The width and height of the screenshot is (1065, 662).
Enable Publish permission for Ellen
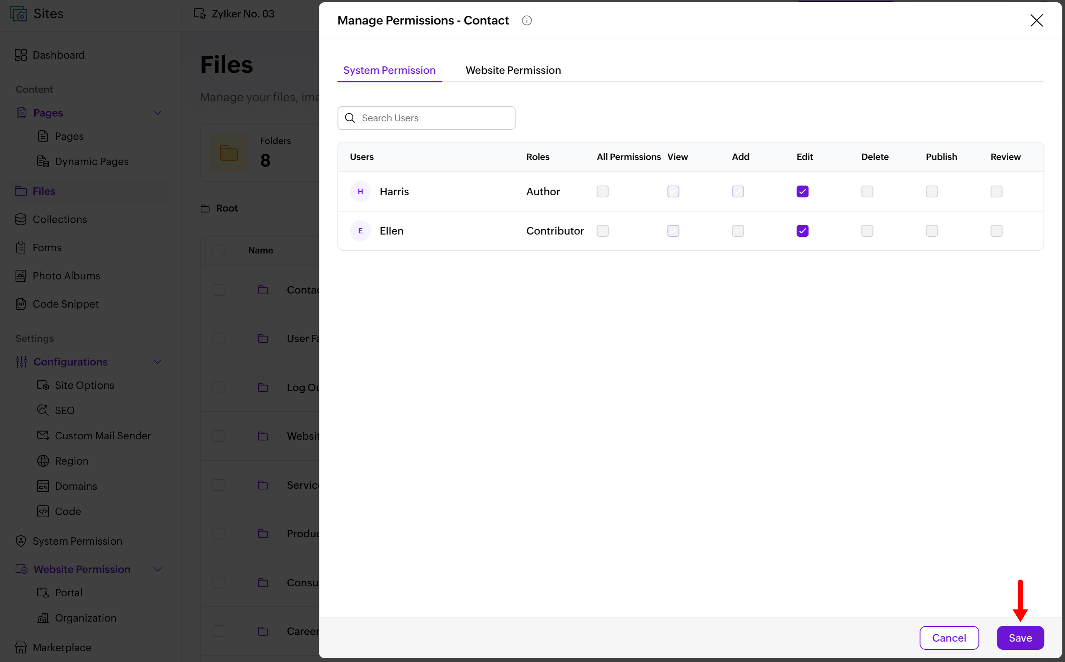point(932,231)
